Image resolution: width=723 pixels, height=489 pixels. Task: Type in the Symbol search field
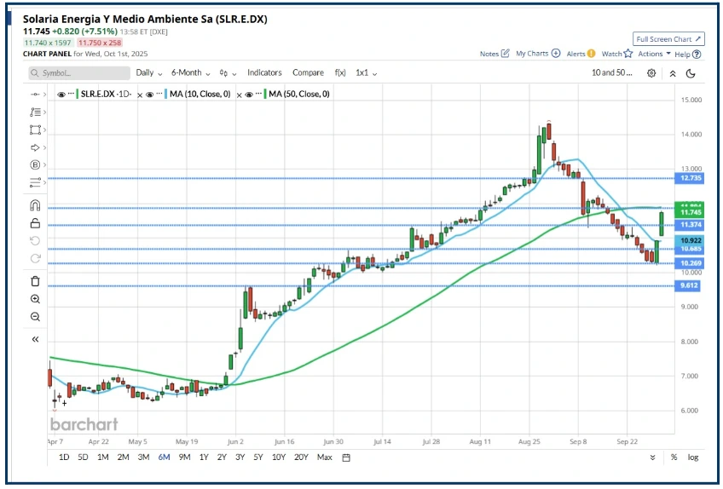79,73
